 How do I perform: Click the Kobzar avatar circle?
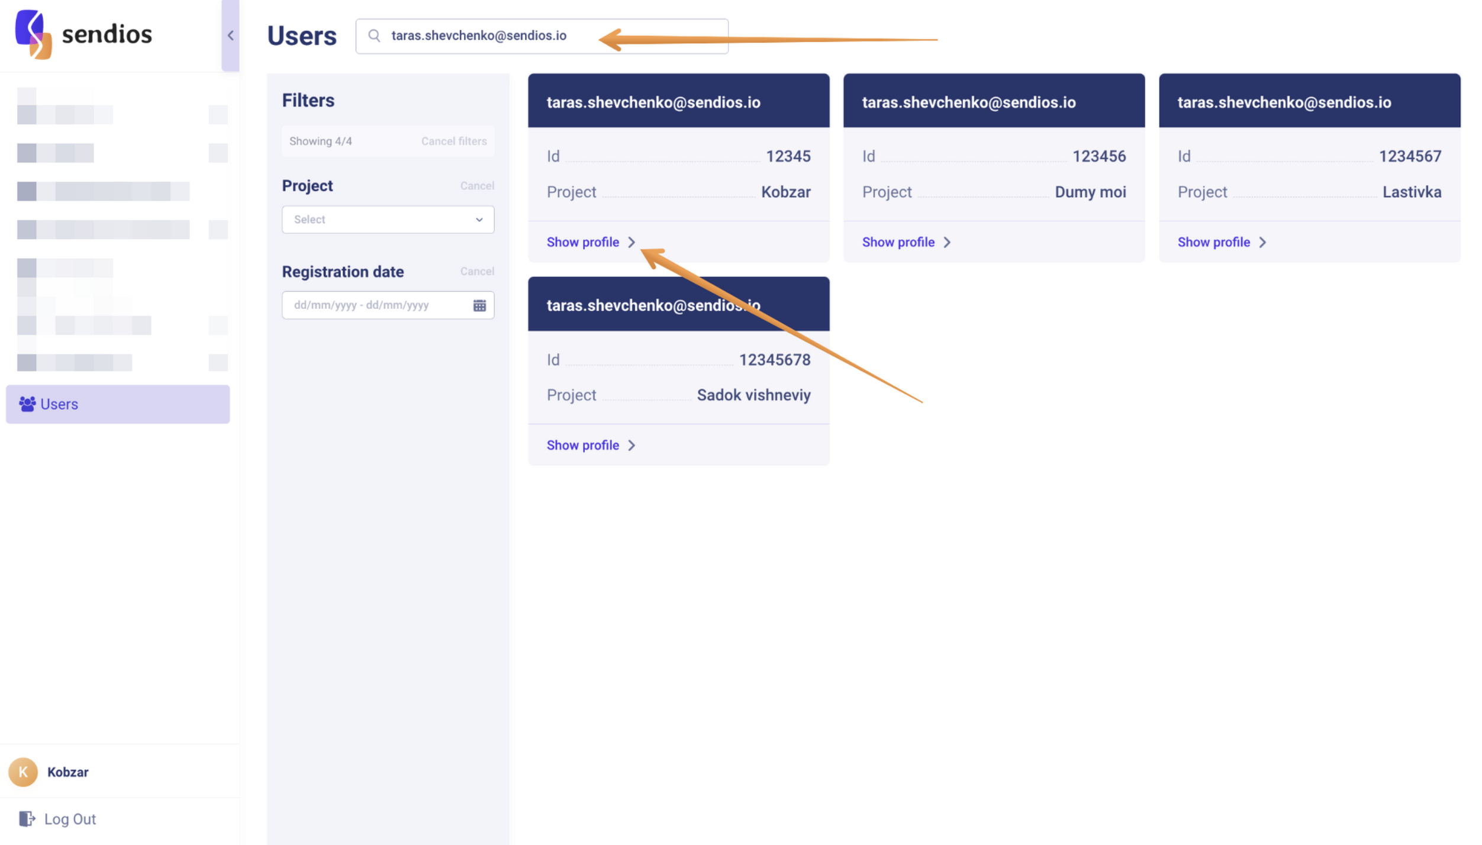pyautogui.click(x=23, y=772)
